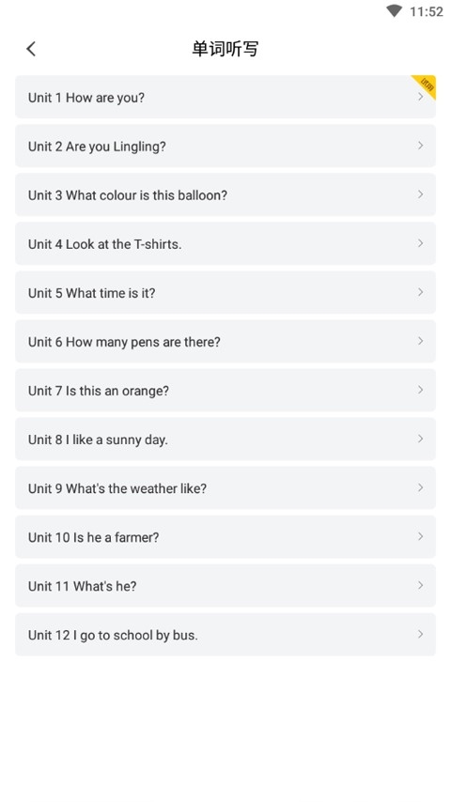
Task: Tap the back arrow icon
Action: tap(31, 49)
